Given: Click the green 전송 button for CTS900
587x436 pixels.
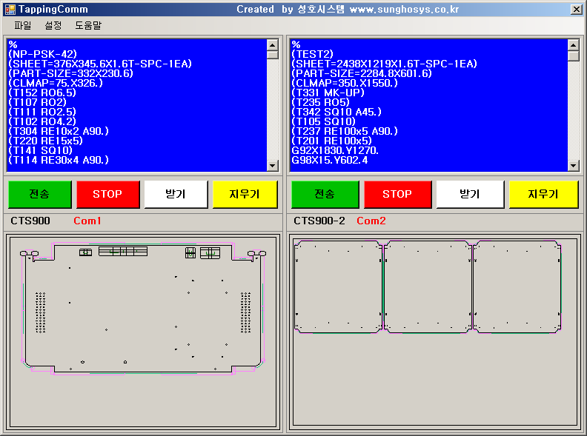Looking at the screenshot, I should coord(40,194).
